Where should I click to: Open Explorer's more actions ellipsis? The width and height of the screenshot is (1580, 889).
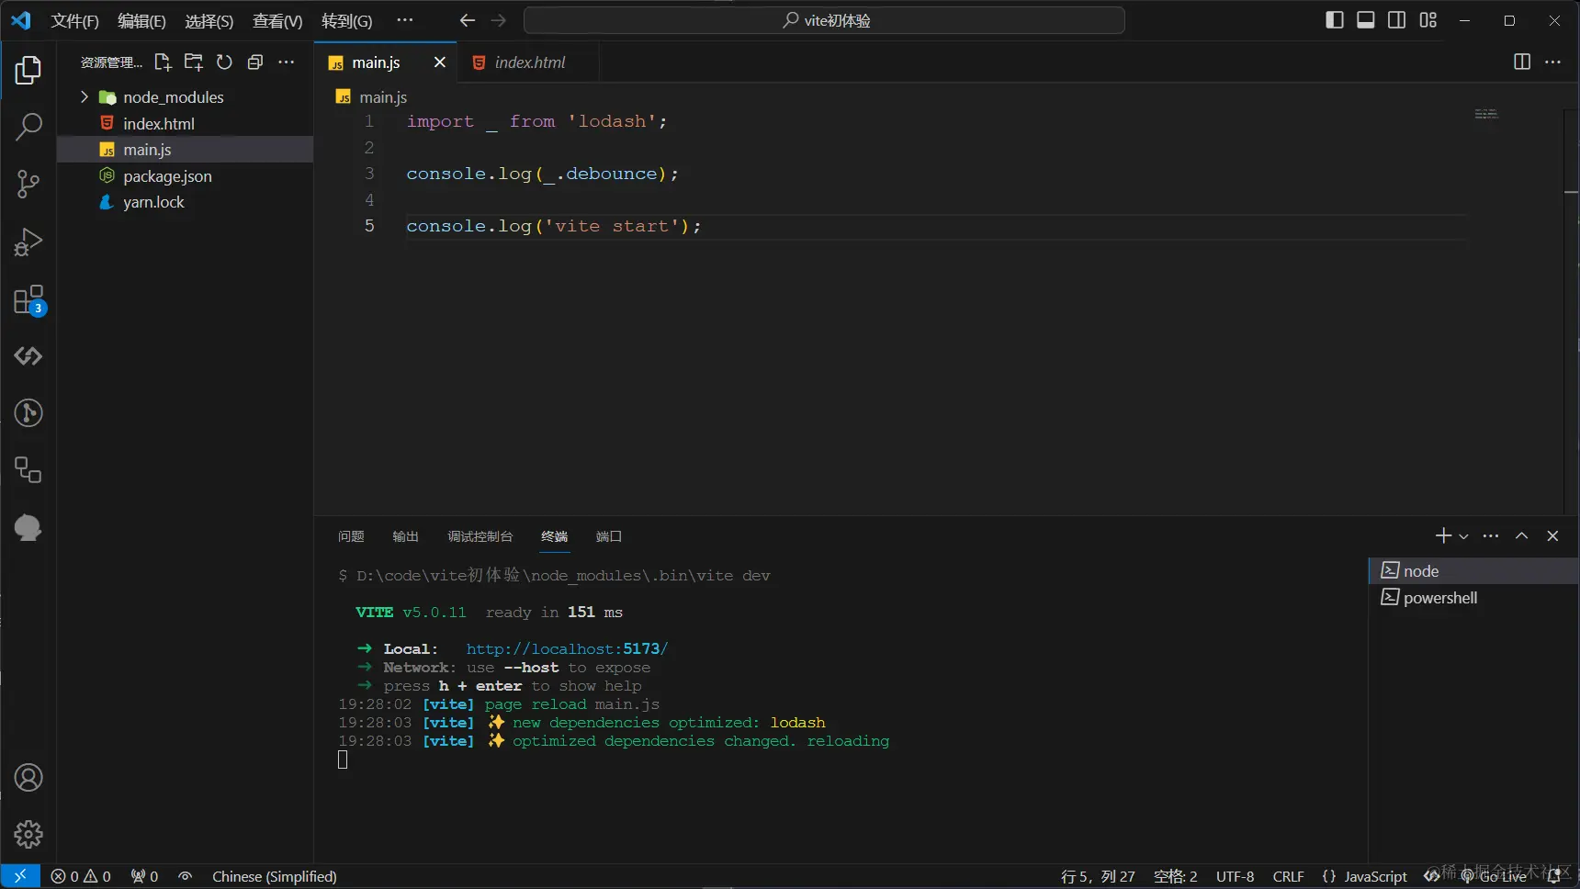click(x=287, y=62)
